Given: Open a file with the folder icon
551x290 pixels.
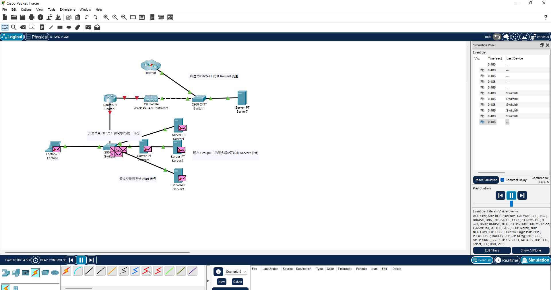Looking at the screenshot, I should 13,17.
